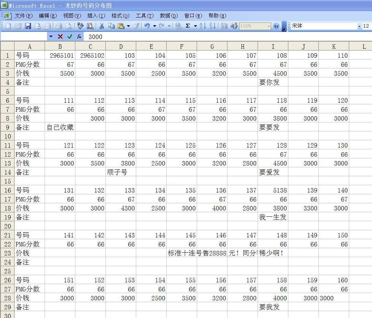
Task: Run the spelling check icon
Action: pos(80,26)
